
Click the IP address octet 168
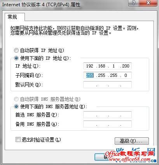(102, 66)
